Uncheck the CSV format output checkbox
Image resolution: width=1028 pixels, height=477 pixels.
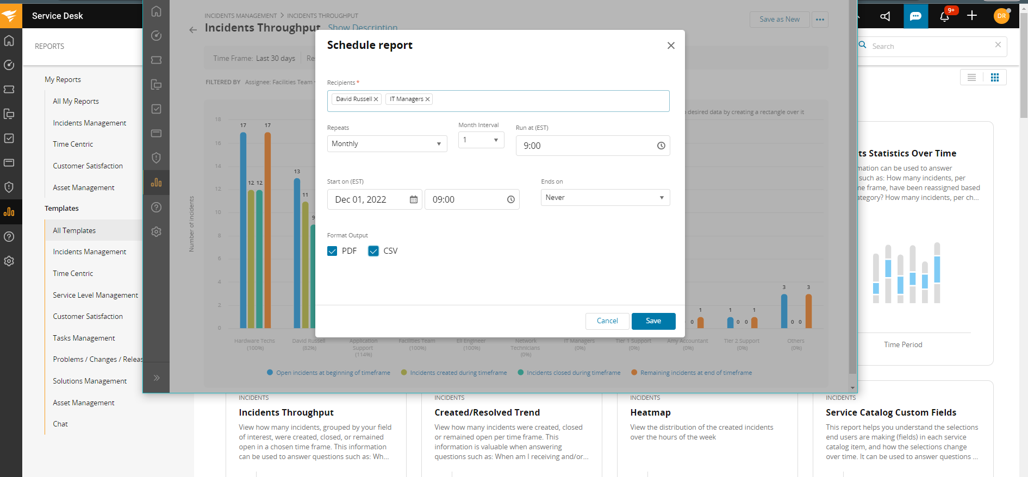tap(373, 251)
